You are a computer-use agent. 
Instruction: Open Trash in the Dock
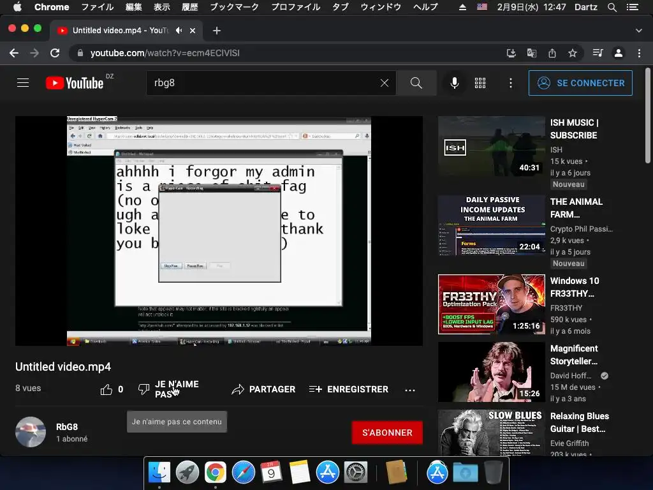click(x=494, y=473)
